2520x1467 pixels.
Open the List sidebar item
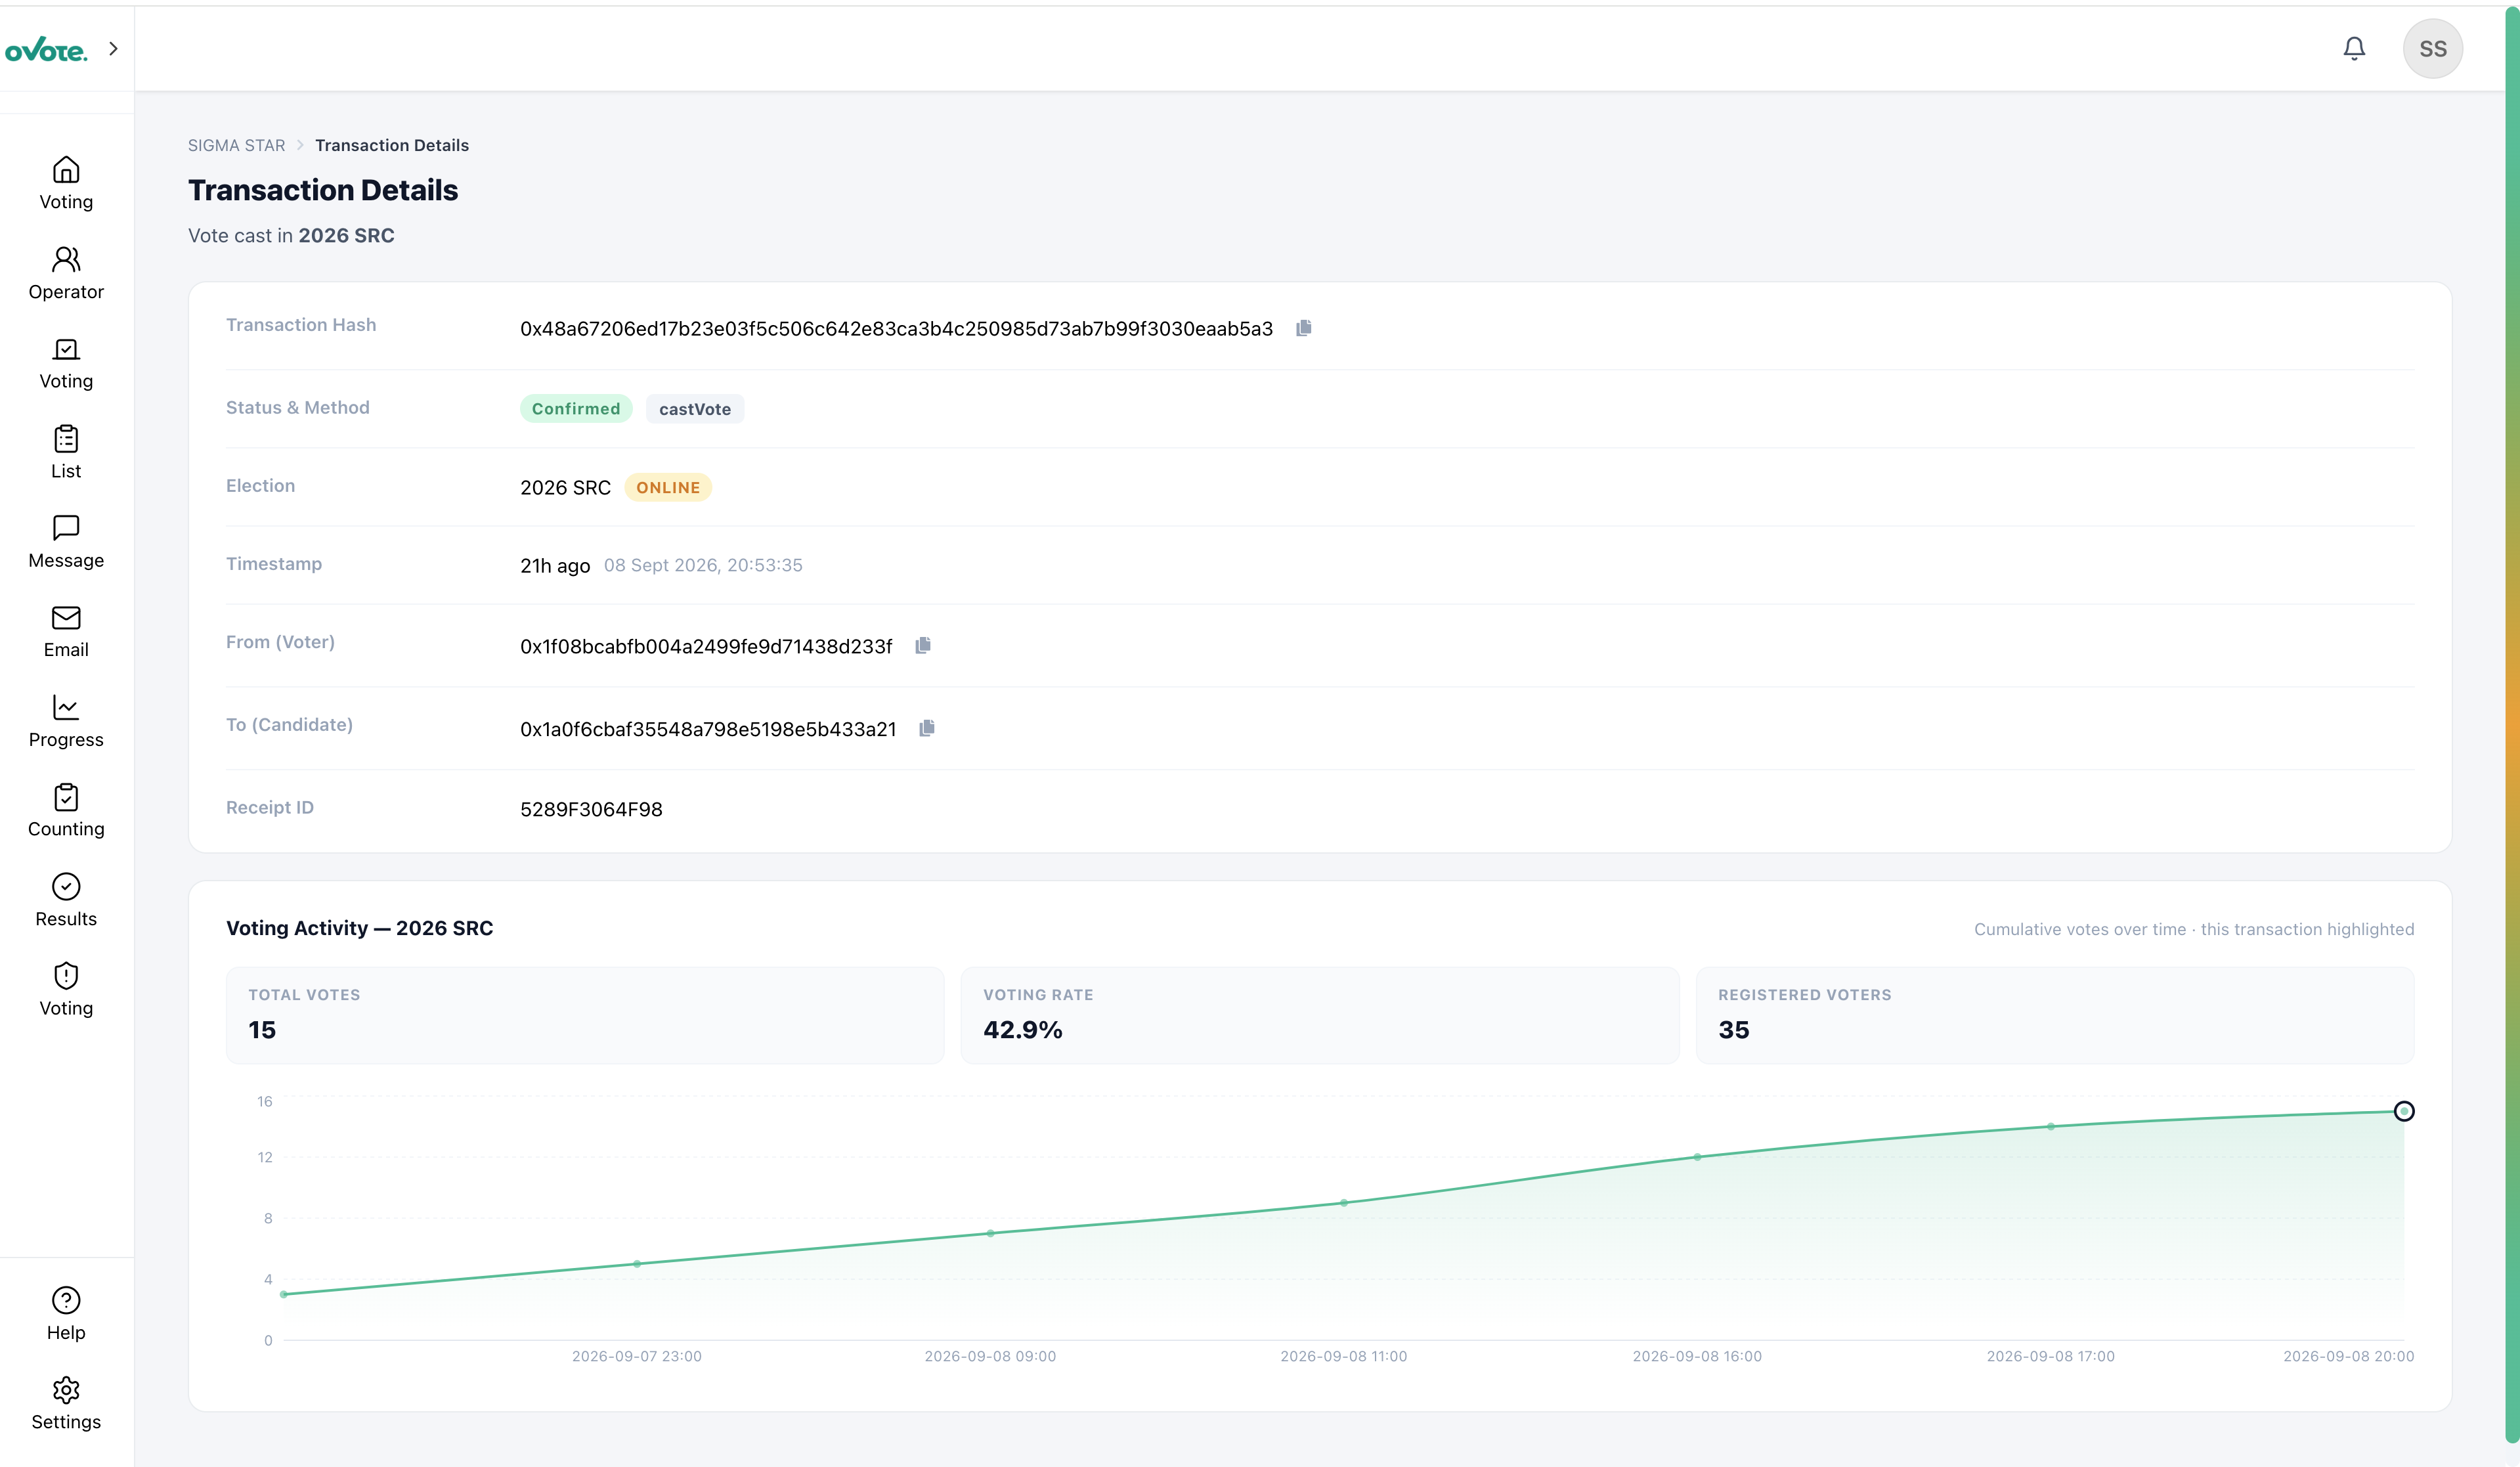pos(66,452)
